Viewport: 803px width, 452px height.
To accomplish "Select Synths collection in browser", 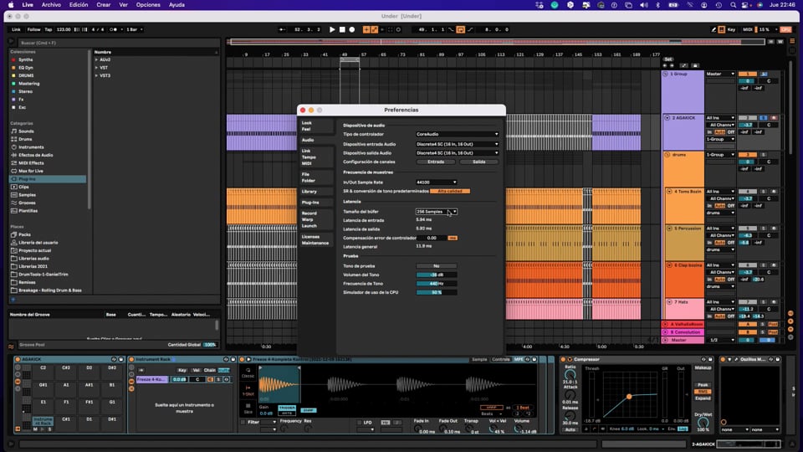I will pyautogui.click(x=26, y=60).
